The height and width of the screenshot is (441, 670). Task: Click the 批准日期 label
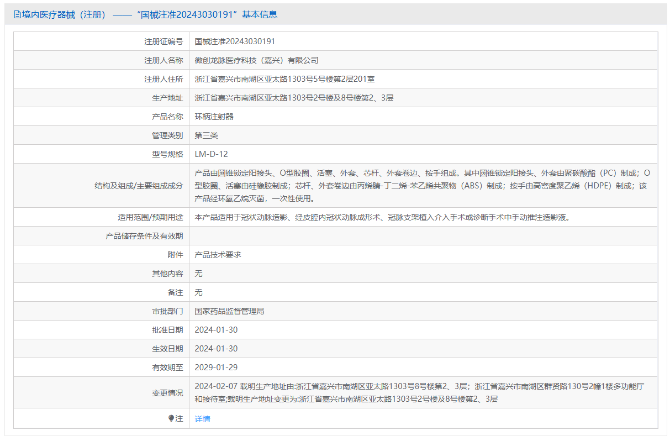pos(167,330)
